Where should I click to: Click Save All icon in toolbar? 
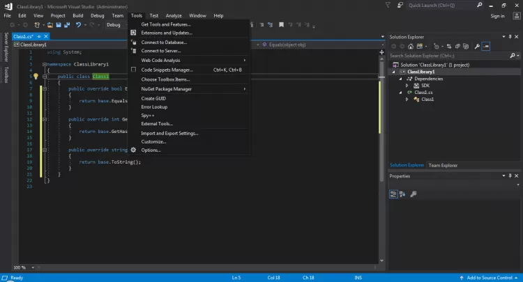[x=67, y=25]
